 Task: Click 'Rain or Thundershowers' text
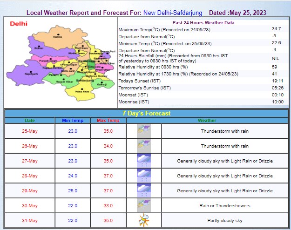[x=225, y=205]
